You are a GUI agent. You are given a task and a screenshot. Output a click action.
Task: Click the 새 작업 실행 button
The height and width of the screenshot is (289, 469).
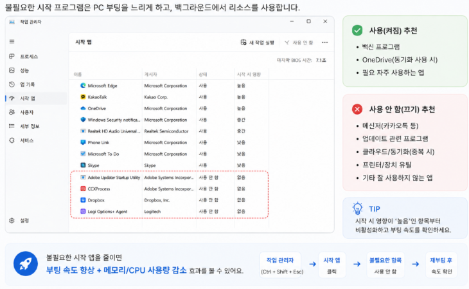(x=257, y=42)
